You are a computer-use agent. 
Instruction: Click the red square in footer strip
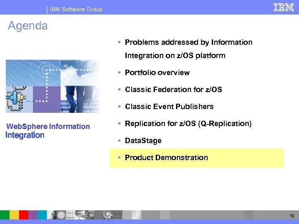click(x=24, y=215)
